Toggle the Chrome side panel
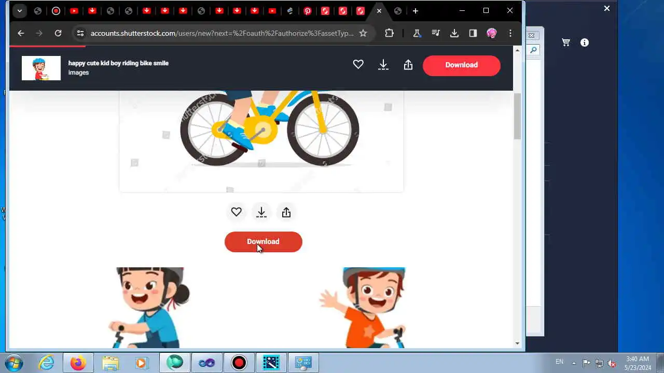The width and height of the screenshot is (664, 373). [x=473, y=33]
